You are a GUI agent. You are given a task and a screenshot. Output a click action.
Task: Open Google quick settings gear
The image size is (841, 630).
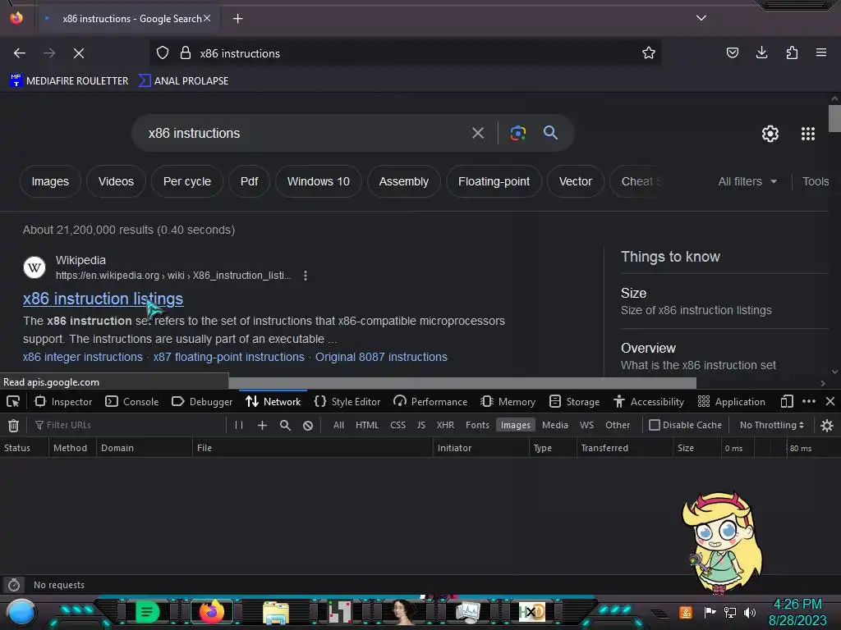pos(770,134)
